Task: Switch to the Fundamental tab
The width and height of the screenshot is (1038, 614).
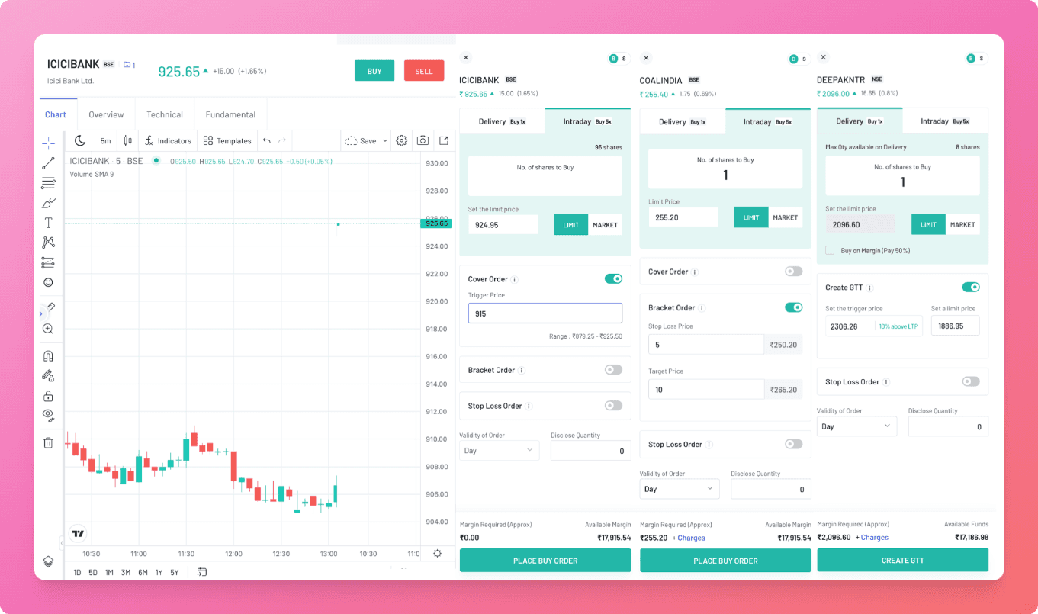Action: [x=230, y=115]
